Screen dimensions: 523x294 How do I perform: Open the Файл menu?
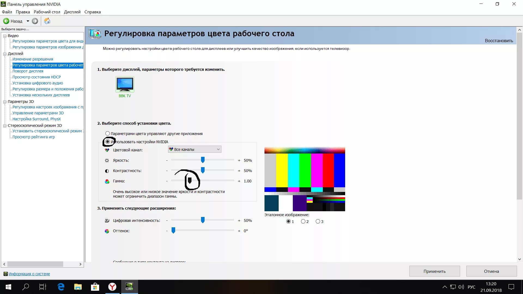7,12
